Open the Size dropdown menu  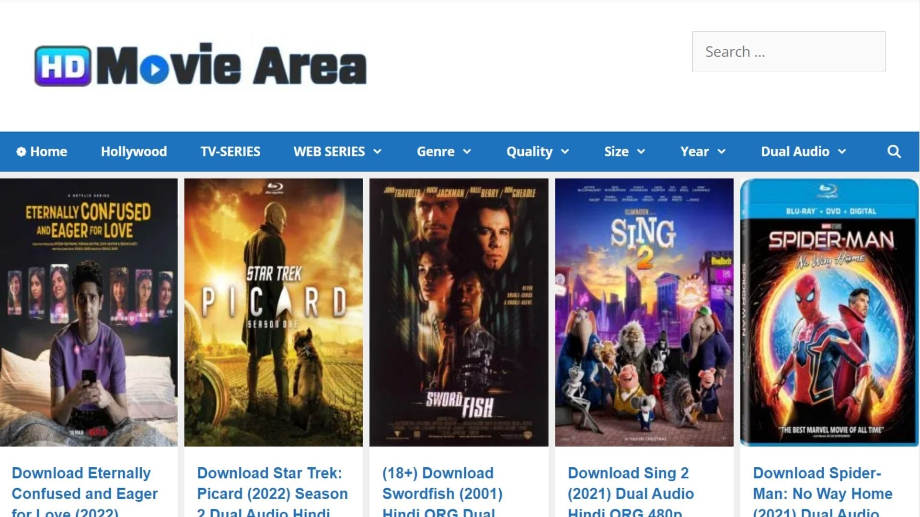point(624,152)
